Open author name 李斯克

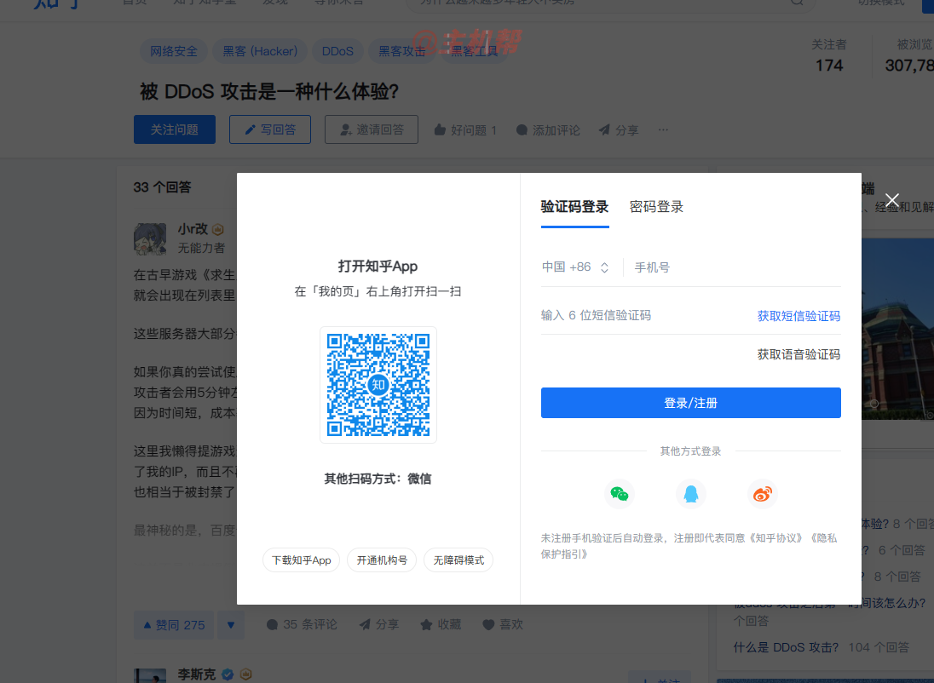tap(197, 674)
